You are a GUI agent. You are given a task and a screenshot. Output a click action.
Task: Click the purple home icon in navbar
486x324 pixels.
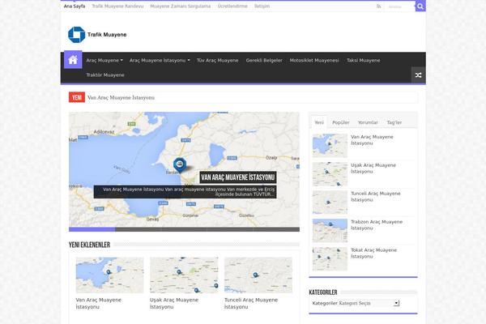tap(73, 59)
